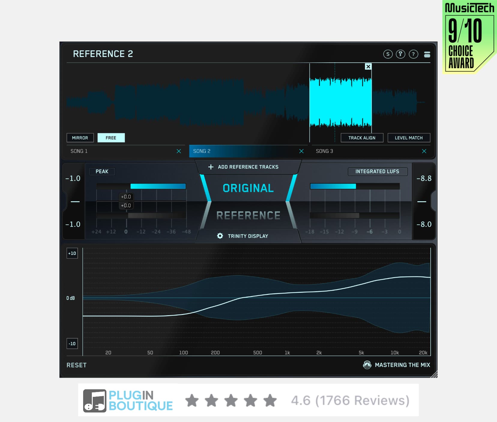Click the S icon in header
Image resolution: width=497 pixels, height=422 pixels.
click(x=388, y=54)
